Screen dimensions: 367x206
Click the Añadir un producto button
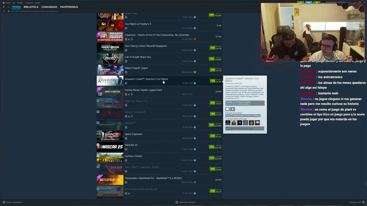pyautogui.click(x=12, y=202)
